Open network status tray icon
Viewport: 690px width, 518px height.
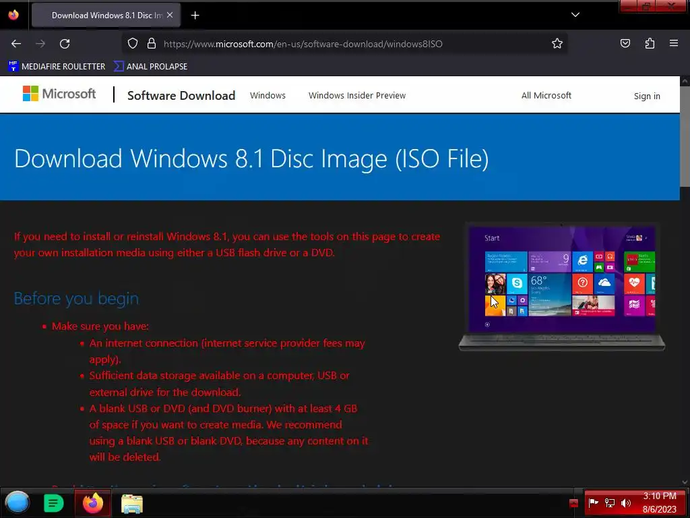(x=609, y=502)
